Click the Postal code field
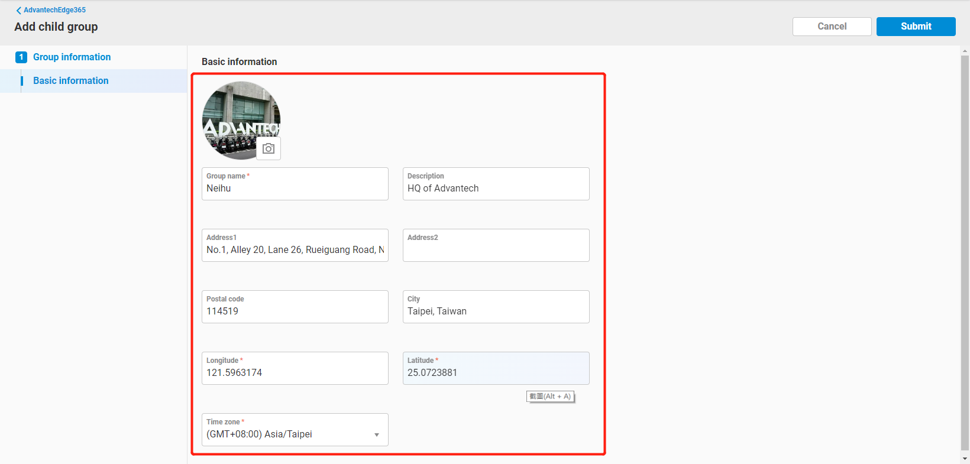The width and height of the screenshot is (970, 464). (295, 312)
